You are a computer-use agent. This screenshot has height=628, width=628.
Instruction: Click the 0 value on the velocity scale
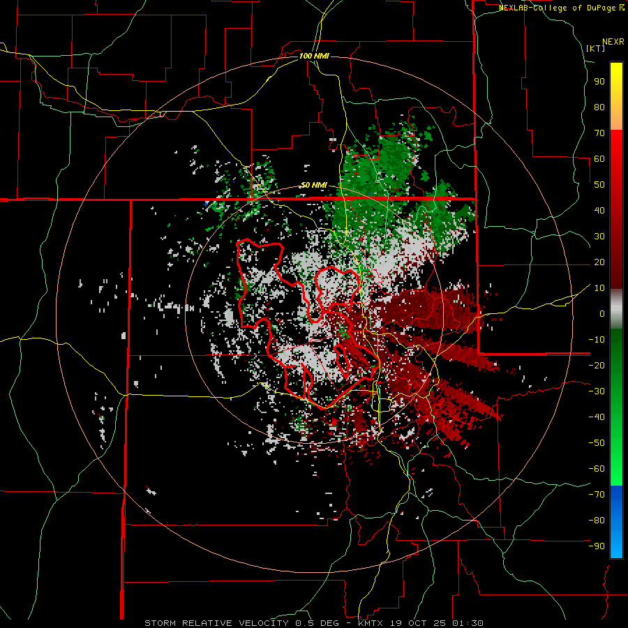click(602, 313)
